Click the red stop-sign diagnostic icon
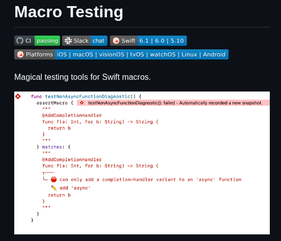This screenshot has width=281, height=241. click(x=53, y=179)
